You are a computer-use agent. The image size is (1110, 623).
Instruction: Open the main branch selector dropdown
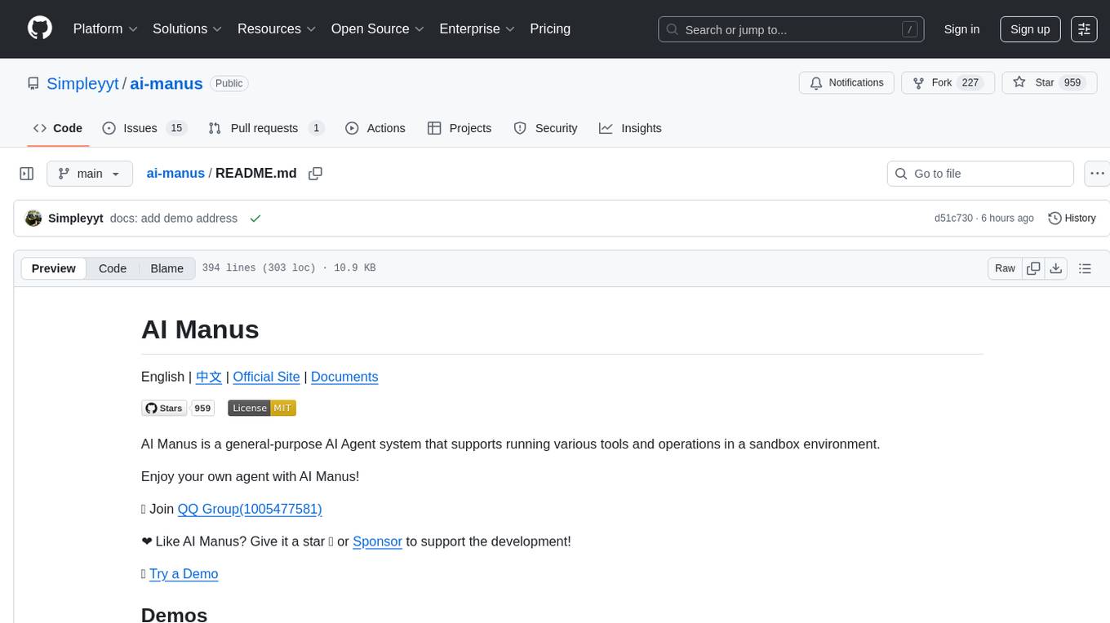pos(90,174)
